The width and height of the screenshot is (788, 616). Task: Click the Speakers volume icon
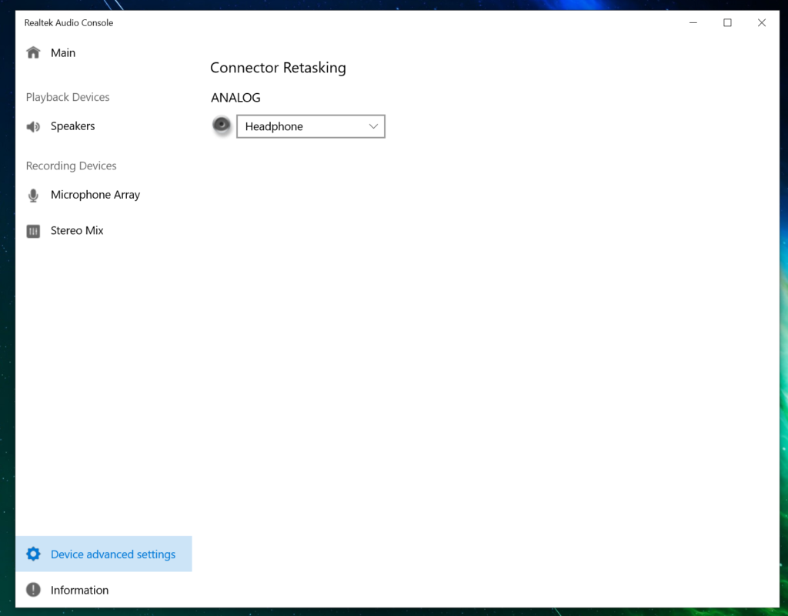coord(33,126)
